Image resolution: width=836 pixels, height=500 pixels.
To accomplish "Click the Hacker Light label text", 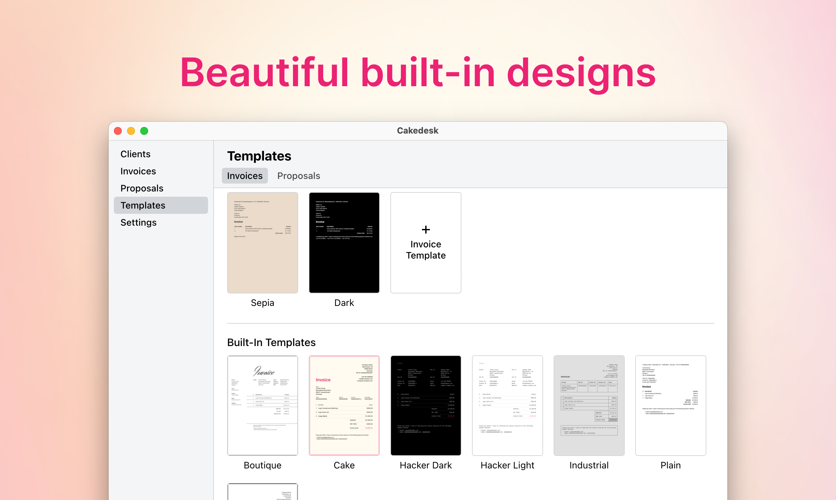I will point(507,465).
